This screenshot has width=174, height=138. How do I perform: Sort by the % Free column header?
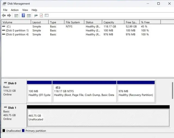coord(150,22)
